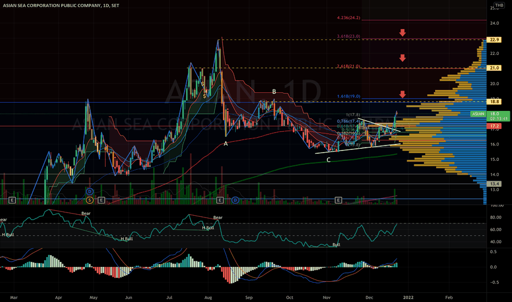
Task: Select the yellow 21.0 price label
Action: [494, 68]
